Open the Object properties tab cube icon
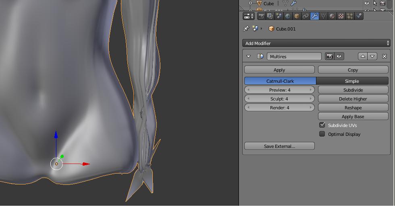This screenshot has height=211, width=395. coord(297,16)
